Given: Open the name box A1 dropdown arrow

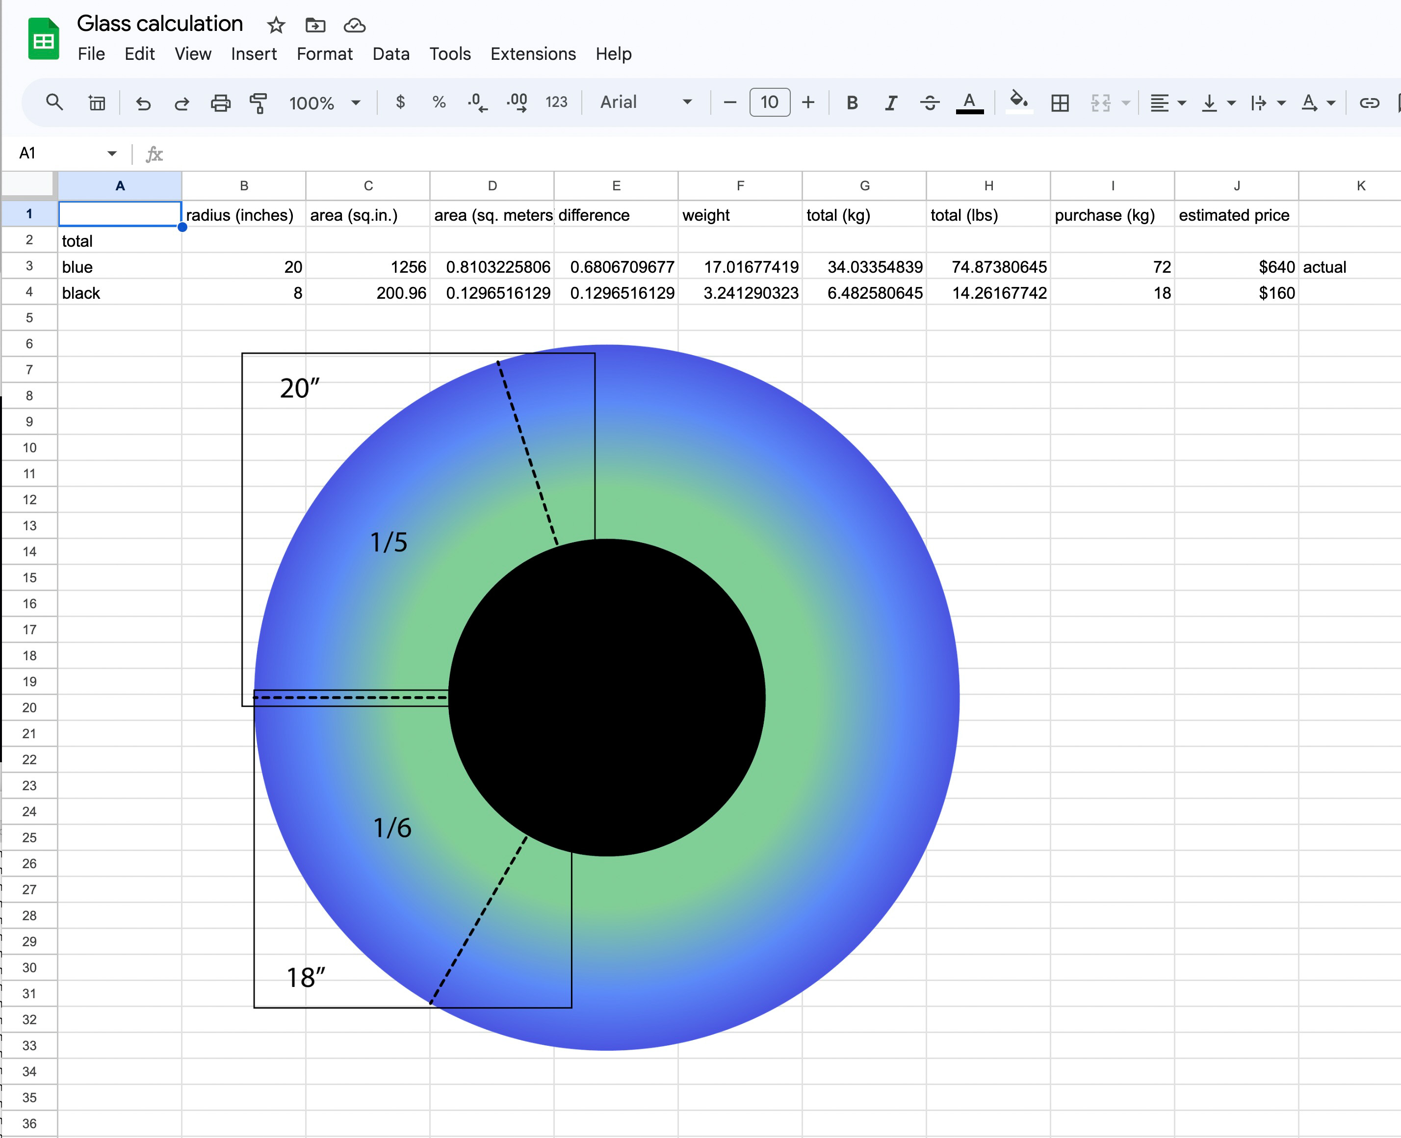Looking at the screenshot, I should coord(112,154).
